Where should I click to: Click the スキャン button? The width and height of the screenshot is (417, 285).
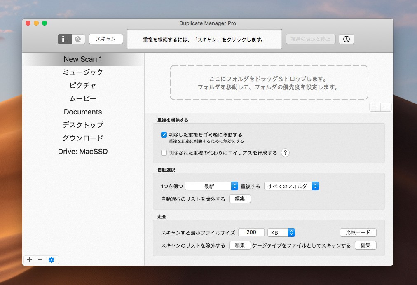106,39
